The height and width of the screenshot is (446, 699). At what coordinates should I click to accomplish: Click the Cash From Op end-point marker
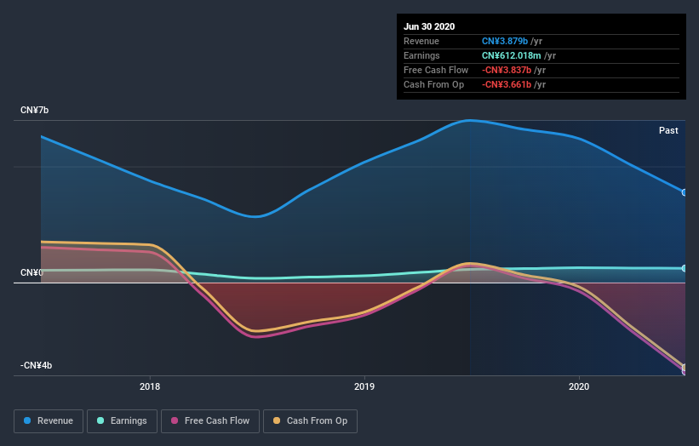[685, 367]
